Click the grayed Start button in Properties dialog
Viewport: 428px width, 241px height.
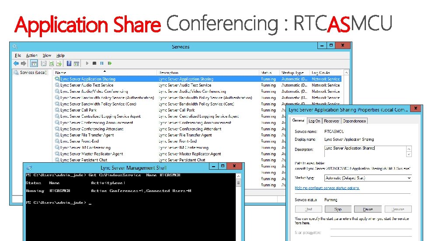coord(309,210)
